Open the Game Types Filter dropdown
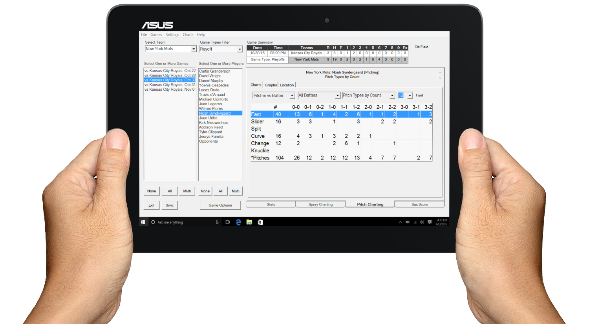The width and height of the screenshot is (589, 324). (x=240, y=49)
